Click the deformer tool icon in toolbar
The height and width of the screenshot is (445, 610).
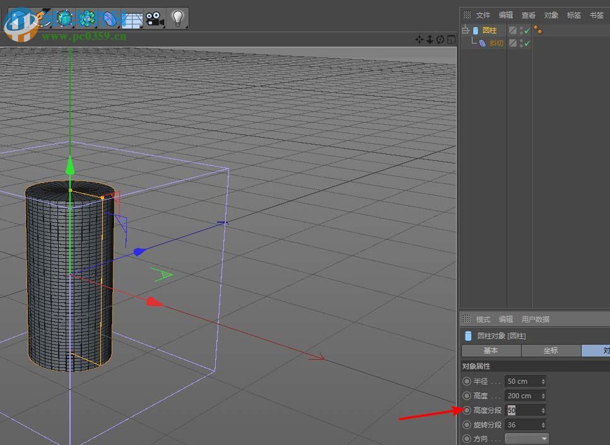coord(109,18)
